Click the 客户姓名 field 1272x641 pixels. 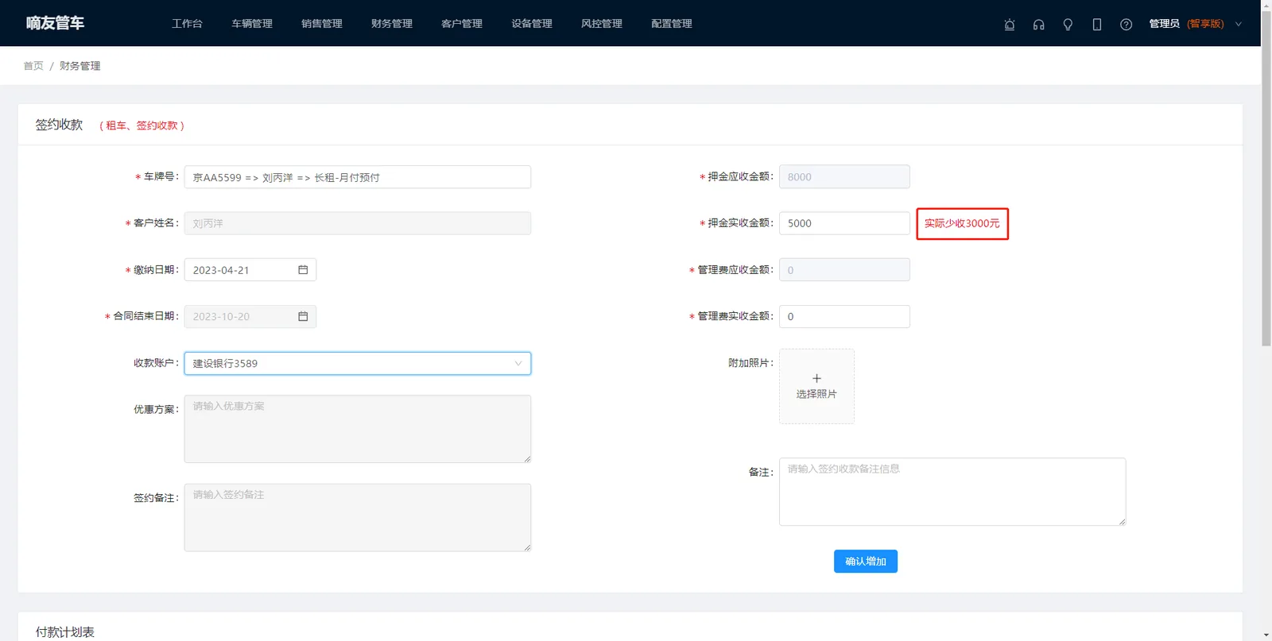(x=358, y=223)
